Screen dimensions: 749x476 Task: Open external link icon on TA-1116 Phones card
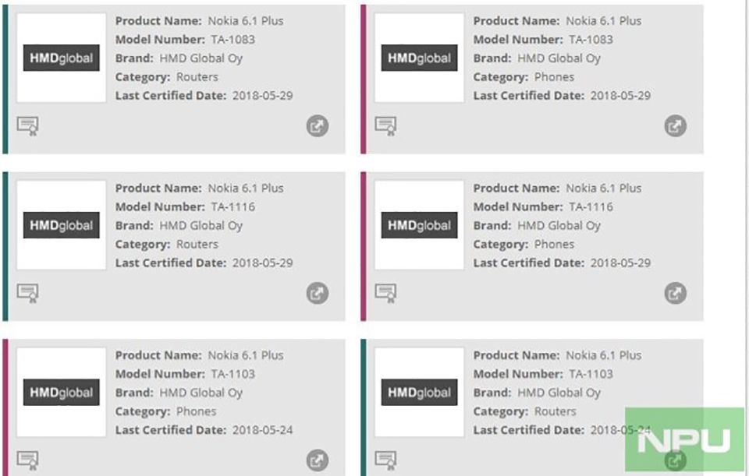675,294
